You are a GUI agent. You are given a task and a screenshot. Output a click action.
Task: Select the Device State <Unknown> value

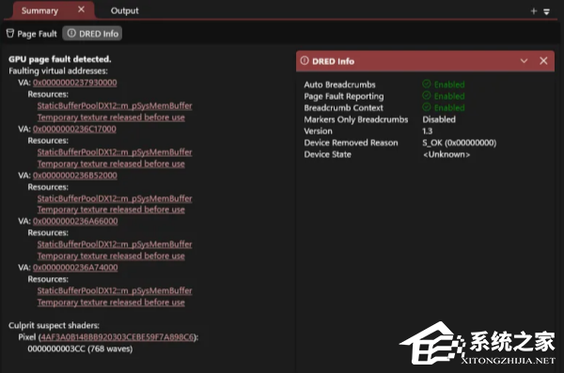coord(446,155)
